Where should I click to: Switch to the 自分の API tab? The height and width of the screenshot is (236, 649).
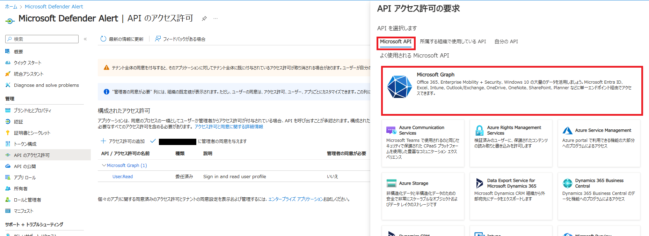[506, 41]
